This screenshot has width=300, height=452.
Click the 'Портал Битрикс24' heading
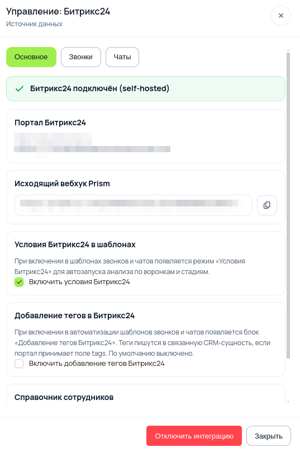(50, 123)
